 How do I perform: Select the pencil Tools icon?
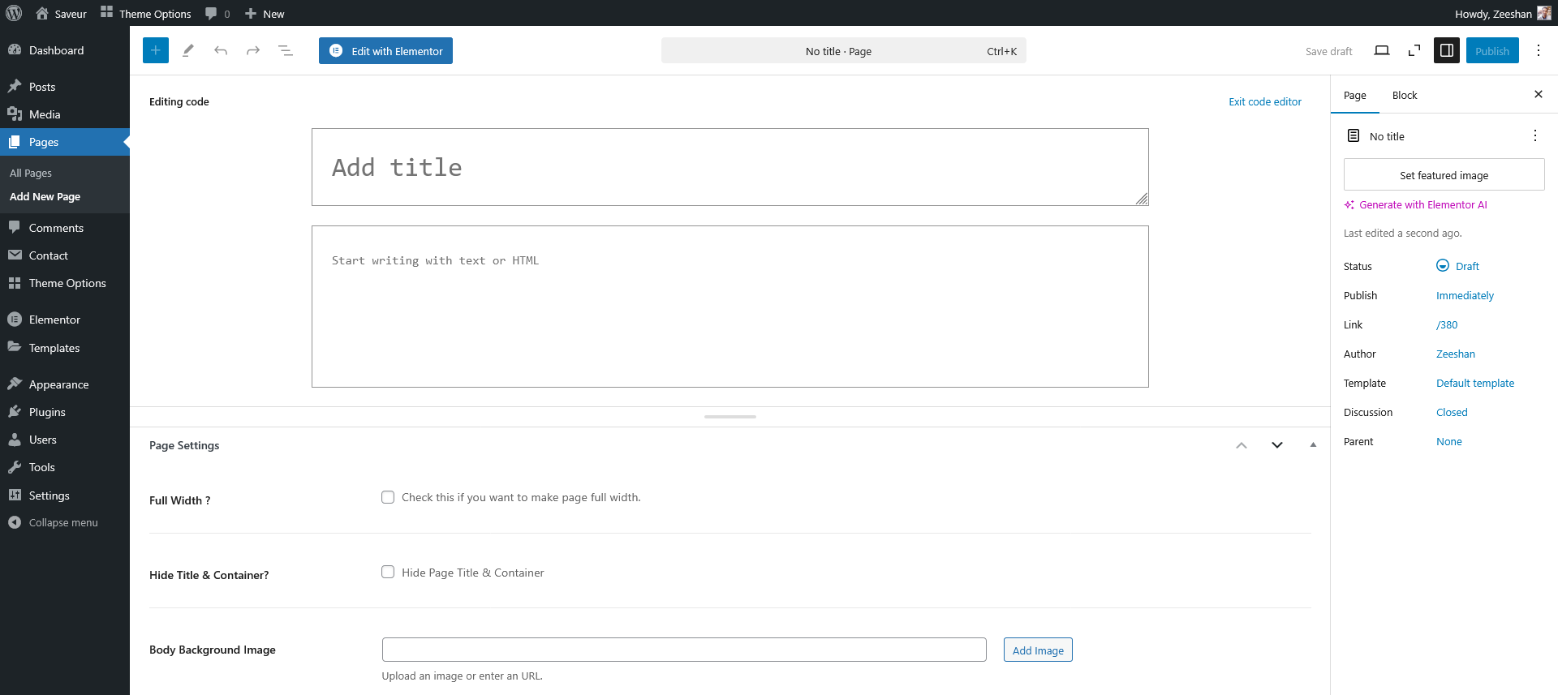[188, 50]
